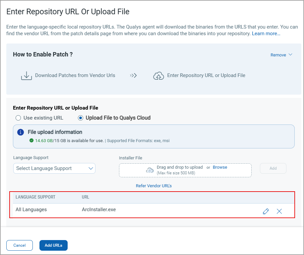The height and width of the screenshot is (255, 304).
Task: Click the download patches tray icon
Action: tap(26, 76)
